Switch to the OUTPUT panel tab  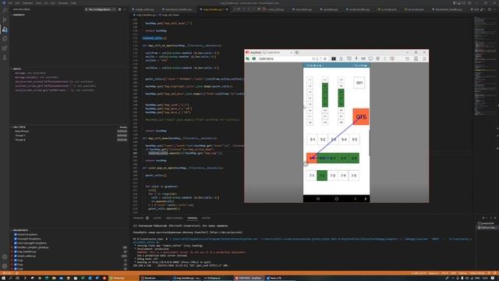coord(157,218)
